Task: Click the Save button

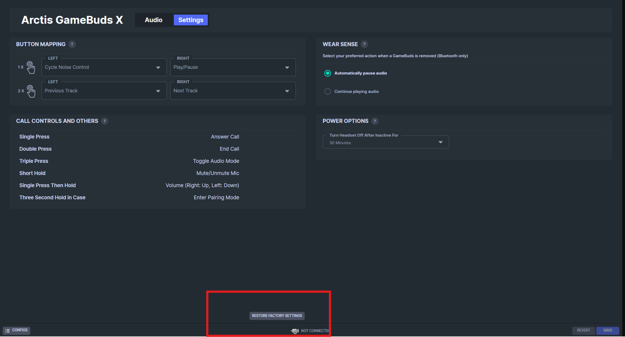Action: (x=607, y=330)
